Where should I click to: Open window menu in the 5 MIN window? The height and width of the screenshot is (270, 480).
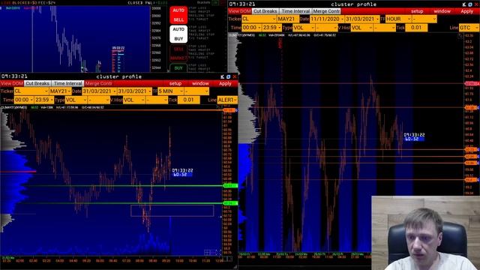point(200,83)
